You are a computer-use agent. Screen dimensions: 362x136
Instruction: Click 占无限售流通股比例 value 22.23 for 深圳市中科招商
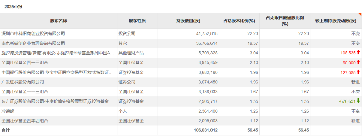[x=304, y=33]
